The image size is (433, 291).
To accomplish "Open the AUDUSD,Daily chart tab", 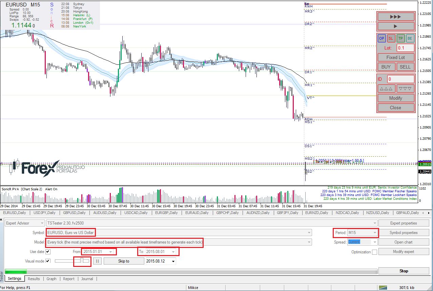I will (x=105, y=213).
